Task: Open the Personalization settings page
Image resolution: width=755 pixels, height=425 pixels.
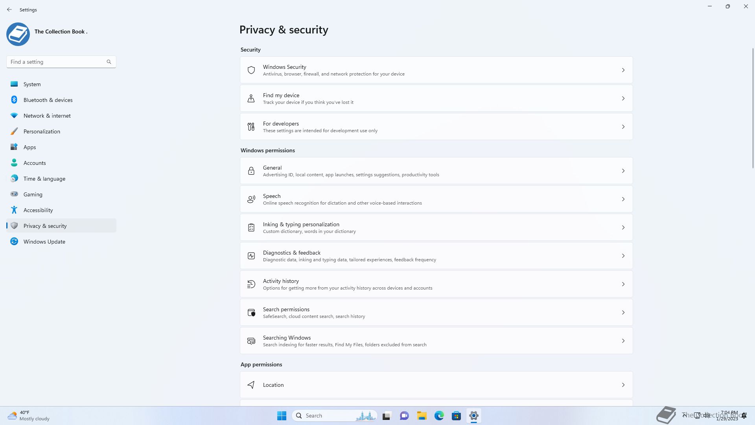Action: [42, 131]
